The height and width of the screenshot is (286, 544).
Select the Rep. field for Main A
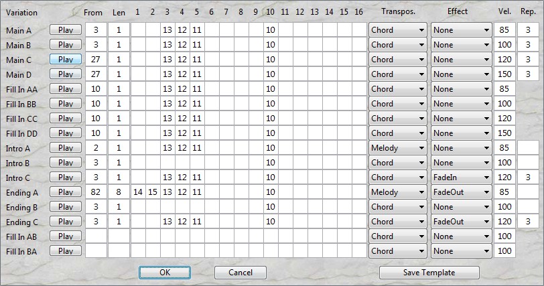[528, 30]
